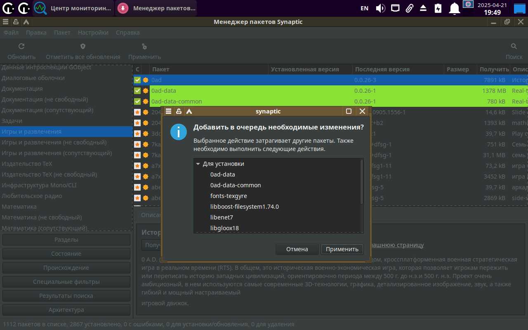
Task: Click the dialog package list scrollbar
Action: (362, 181)
